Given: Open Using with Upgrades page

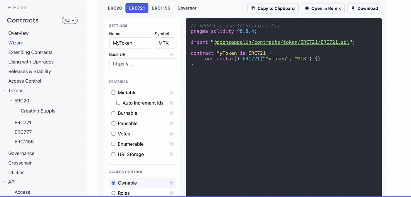Looking at the screenshot, I should [31, 62].
